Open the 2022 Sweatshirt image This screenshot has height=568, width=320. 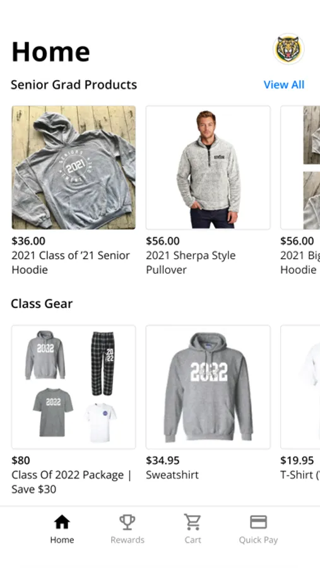[x=208, y=387]
